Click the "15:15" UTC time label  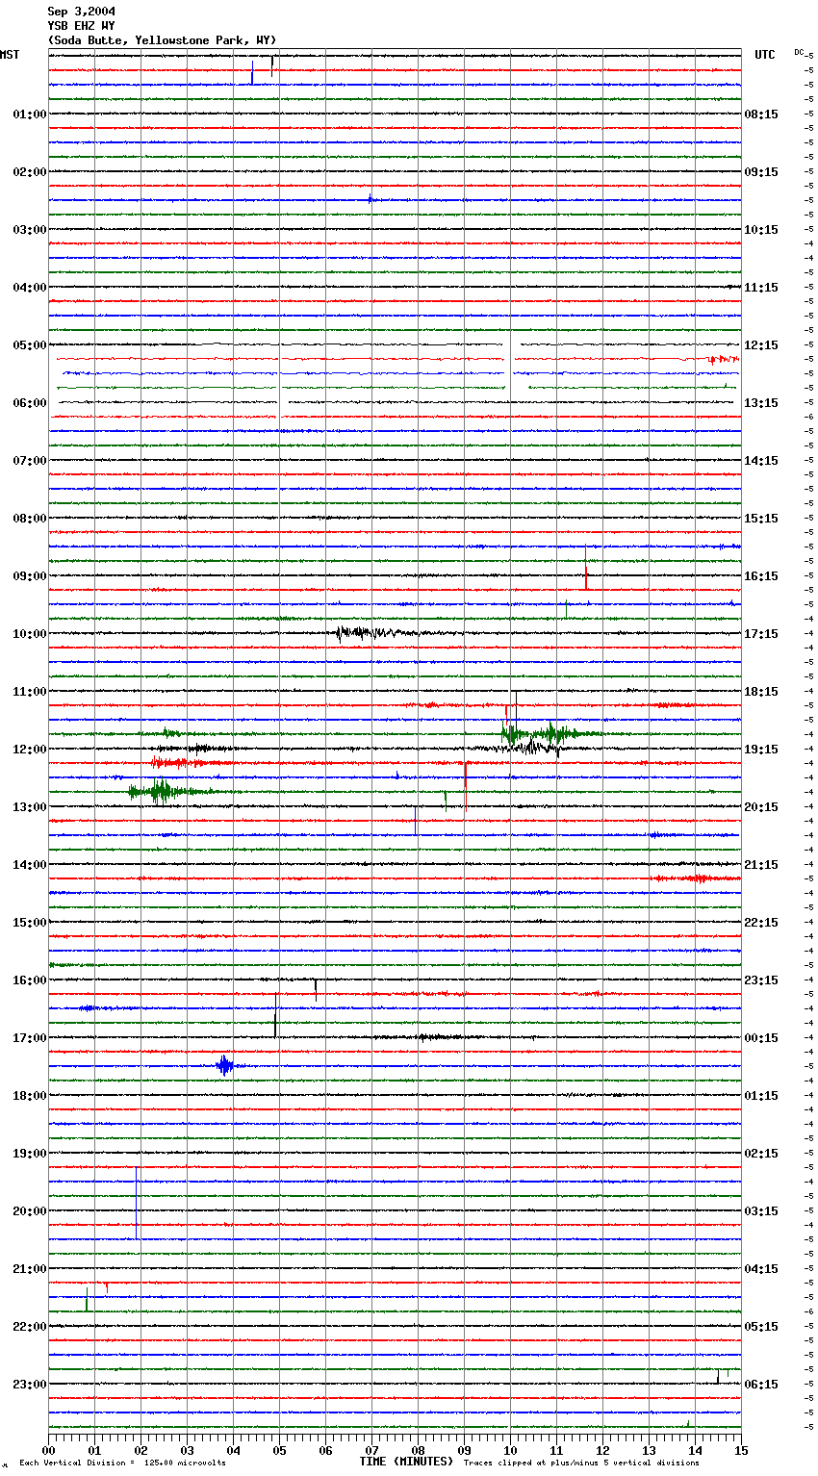[x=761, y=519]
